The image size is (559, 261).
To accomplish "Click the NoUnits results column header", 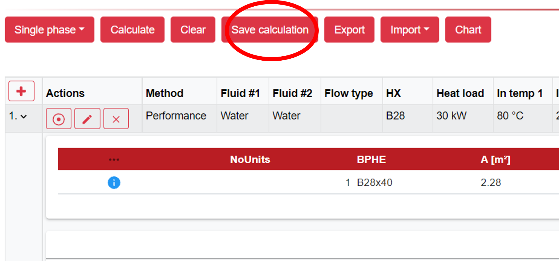I will [250, 159].
